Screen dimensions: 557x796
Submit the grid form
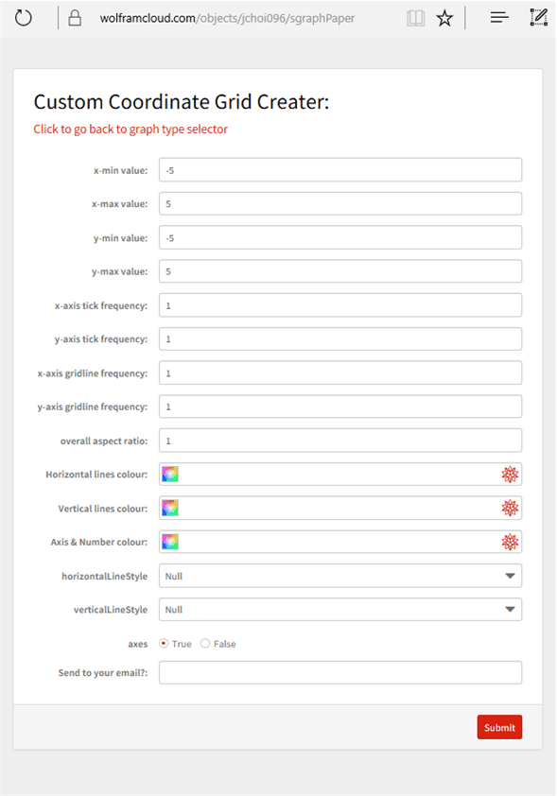499,728
